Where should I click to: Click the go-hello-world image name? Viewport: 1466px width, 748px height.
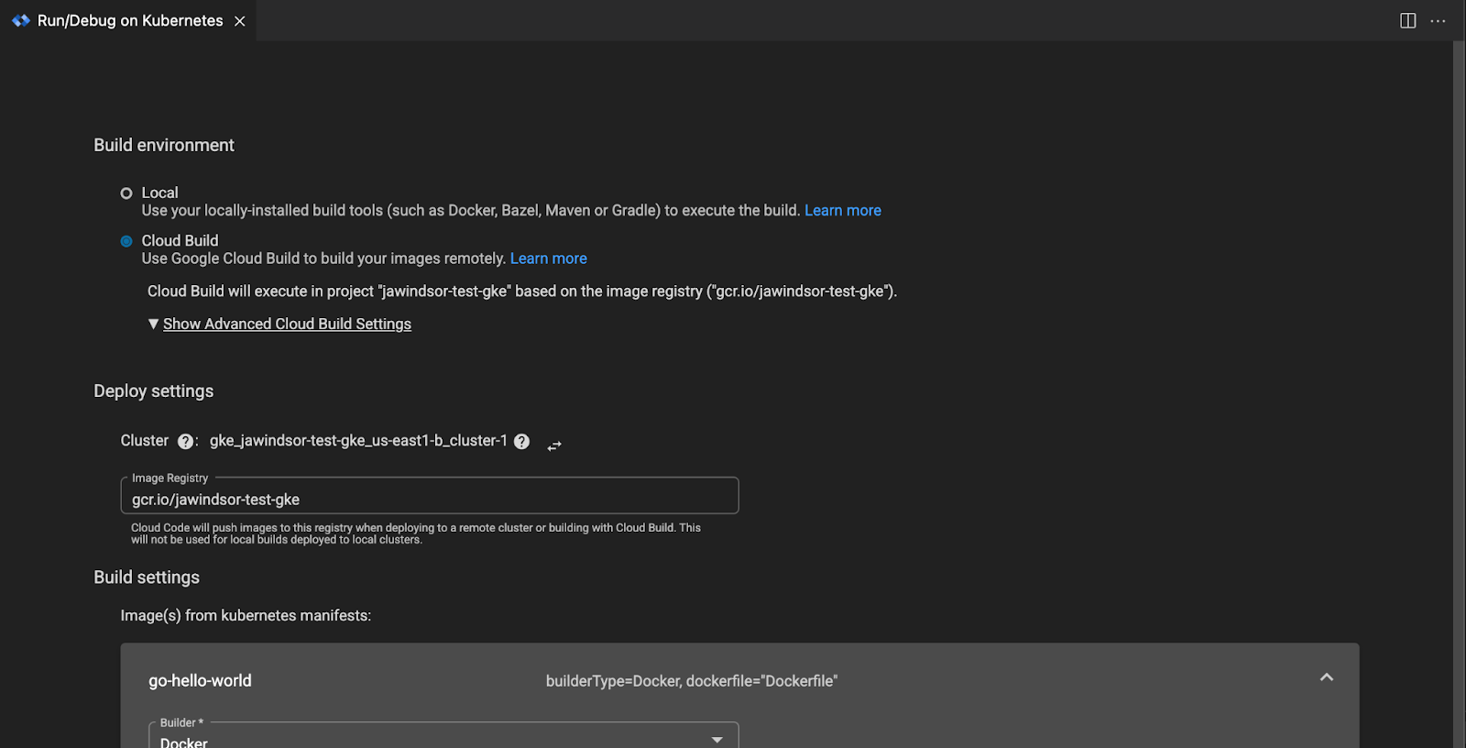(x=200, y=681)
